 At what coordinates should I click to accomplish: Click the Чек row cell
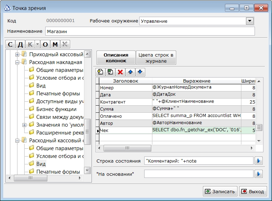point(126,130)
